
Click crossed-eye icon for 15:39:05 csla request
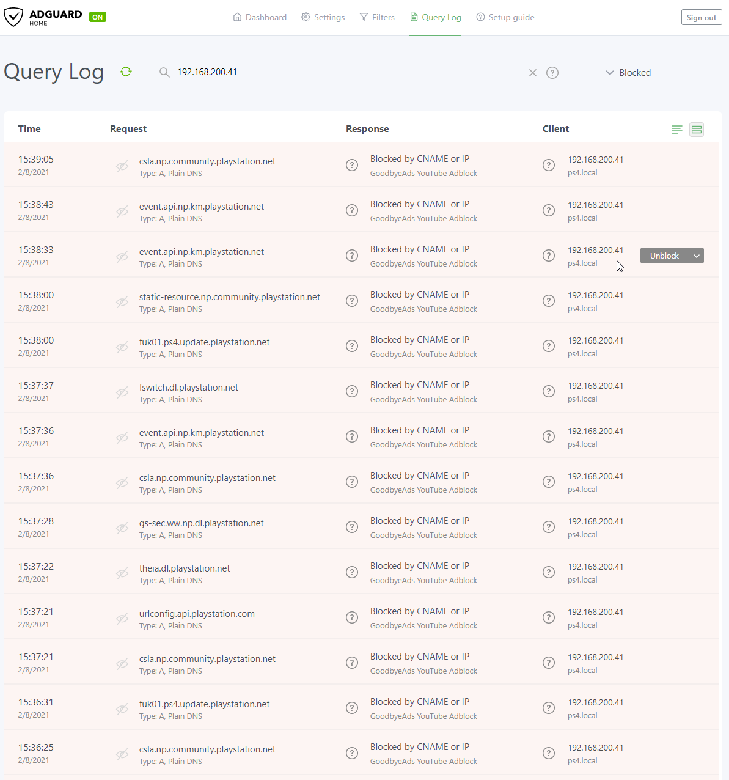point(122,166)
